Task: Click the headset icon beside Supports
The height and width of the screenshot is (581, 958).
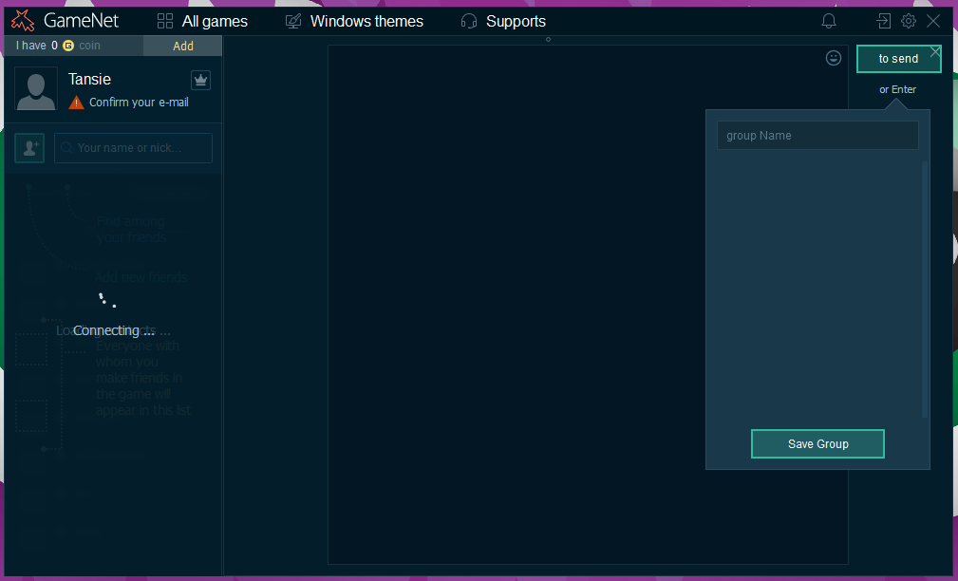Action: coord(468,21)
